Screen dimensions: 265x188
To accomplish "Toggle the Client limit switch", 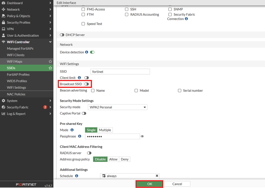I will 87,78.
